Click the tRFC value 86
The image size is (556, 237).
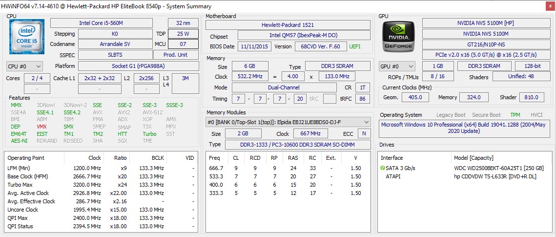point(362,98)
